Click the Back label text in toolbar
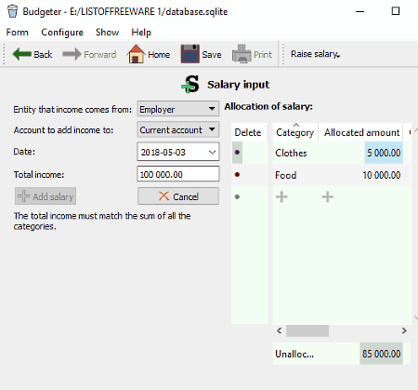The height and width of the screenshot is (390, 418). [43, 55]
